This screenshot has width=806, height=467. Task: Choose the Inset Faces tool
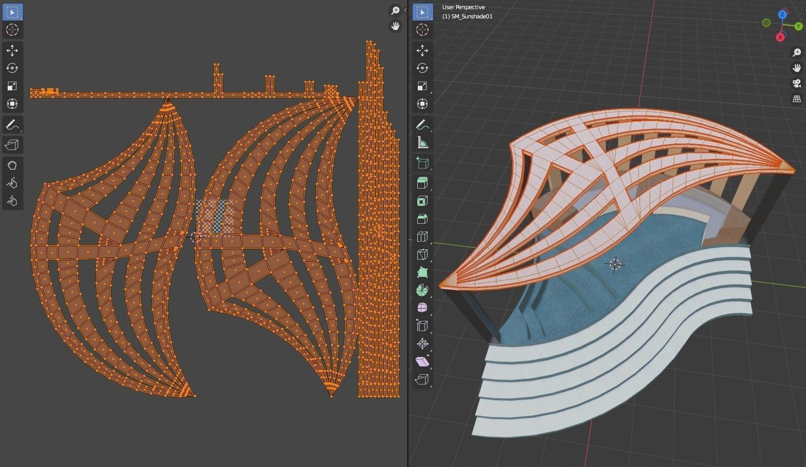[422, 201]
